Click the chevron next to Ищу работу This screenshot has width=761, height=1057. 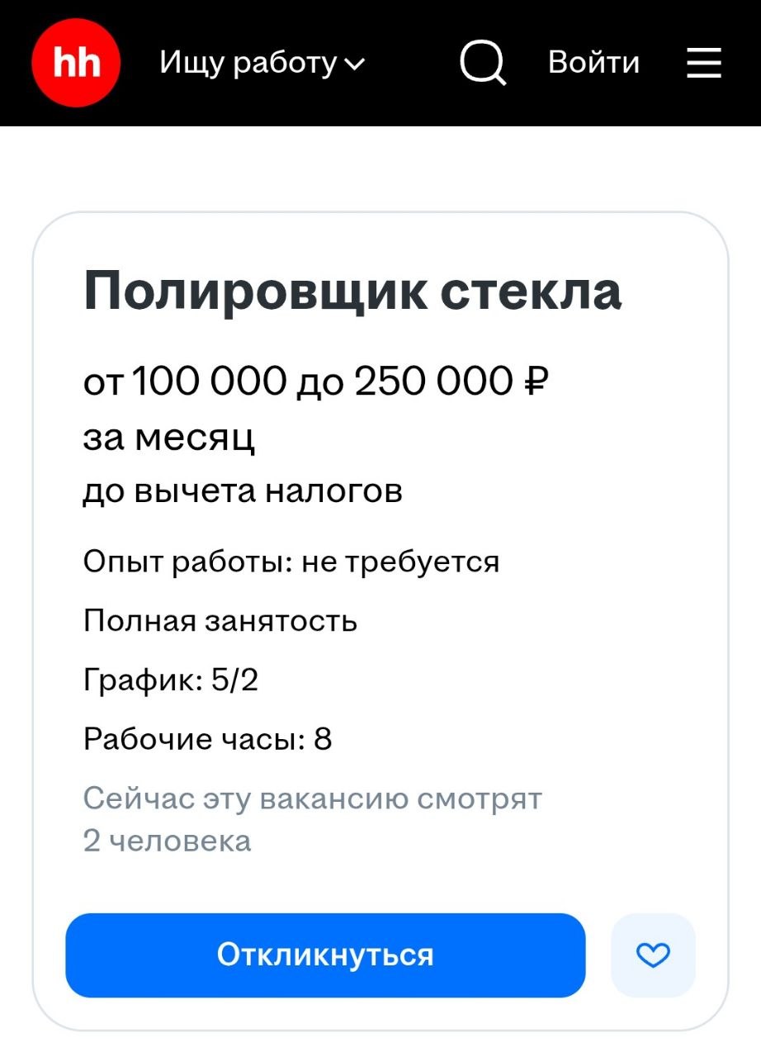point(357,64)
